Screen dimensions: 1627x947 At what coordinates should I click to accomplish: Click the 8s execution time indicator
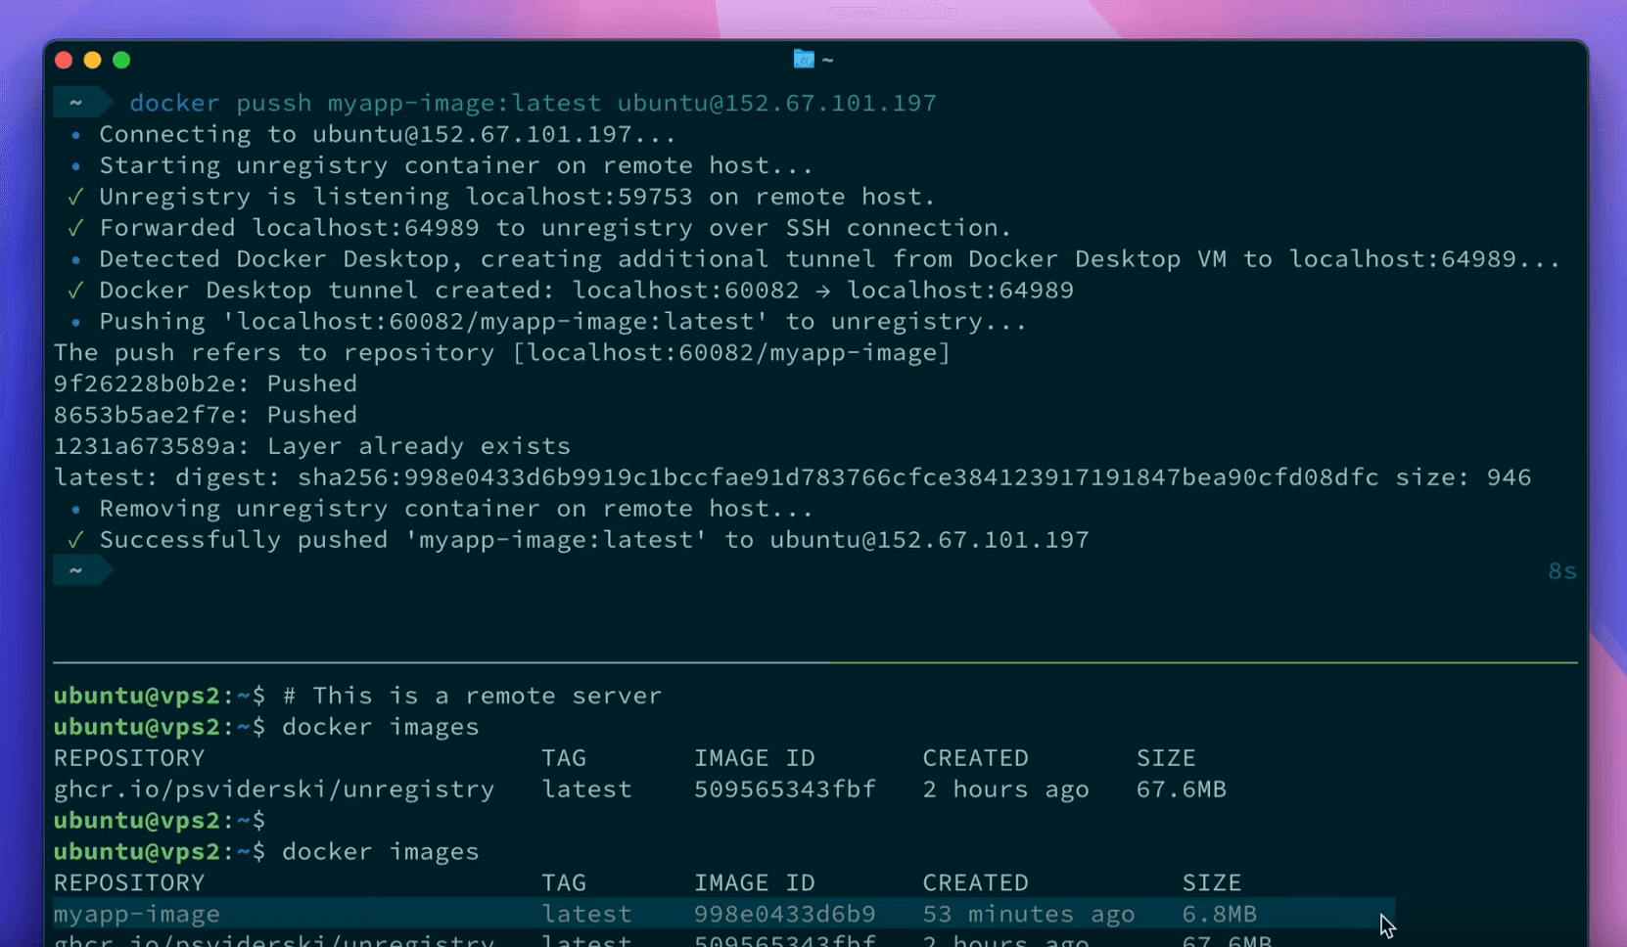coord(1561,571)
